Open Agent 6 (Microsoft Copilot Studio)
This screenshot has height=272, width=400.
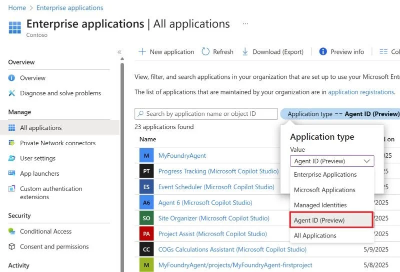(205, 203)
